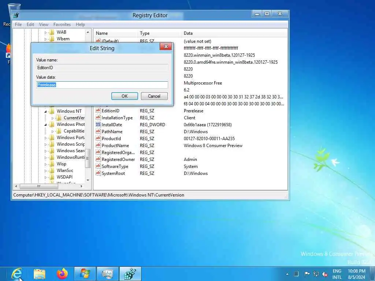Open Firefox from the taskbar
This screenshot has height=281, width=375.
pyautogui.click(x=62, y=274)
